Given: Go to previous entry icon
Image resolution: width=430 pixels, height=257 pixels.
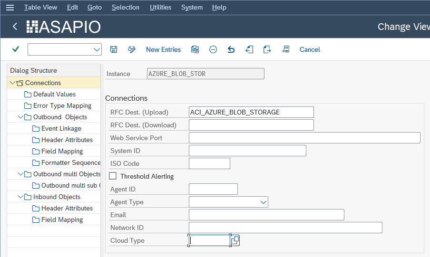Looking at the screenshot, I should coord(249,49).
